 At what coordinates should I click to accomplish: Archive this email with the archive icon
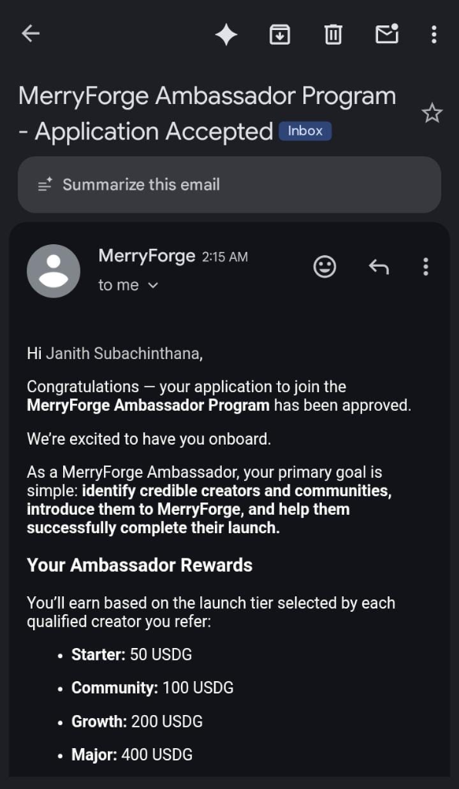point(280,34)
